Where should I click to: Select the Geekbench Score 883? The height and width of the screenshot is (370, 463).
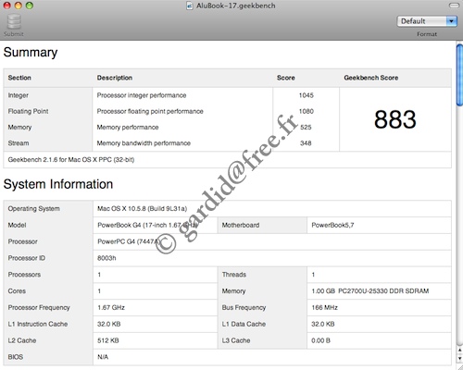395,119
